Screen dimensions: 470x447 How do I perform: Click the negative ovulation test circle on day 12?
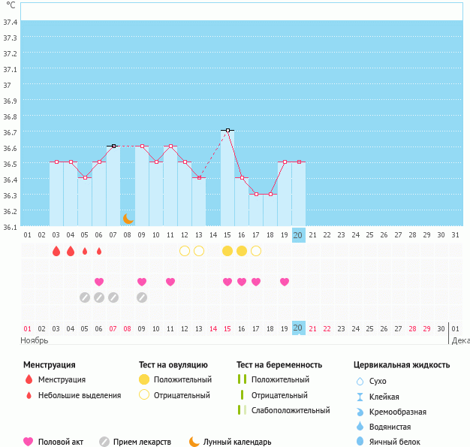pos(185,251)
